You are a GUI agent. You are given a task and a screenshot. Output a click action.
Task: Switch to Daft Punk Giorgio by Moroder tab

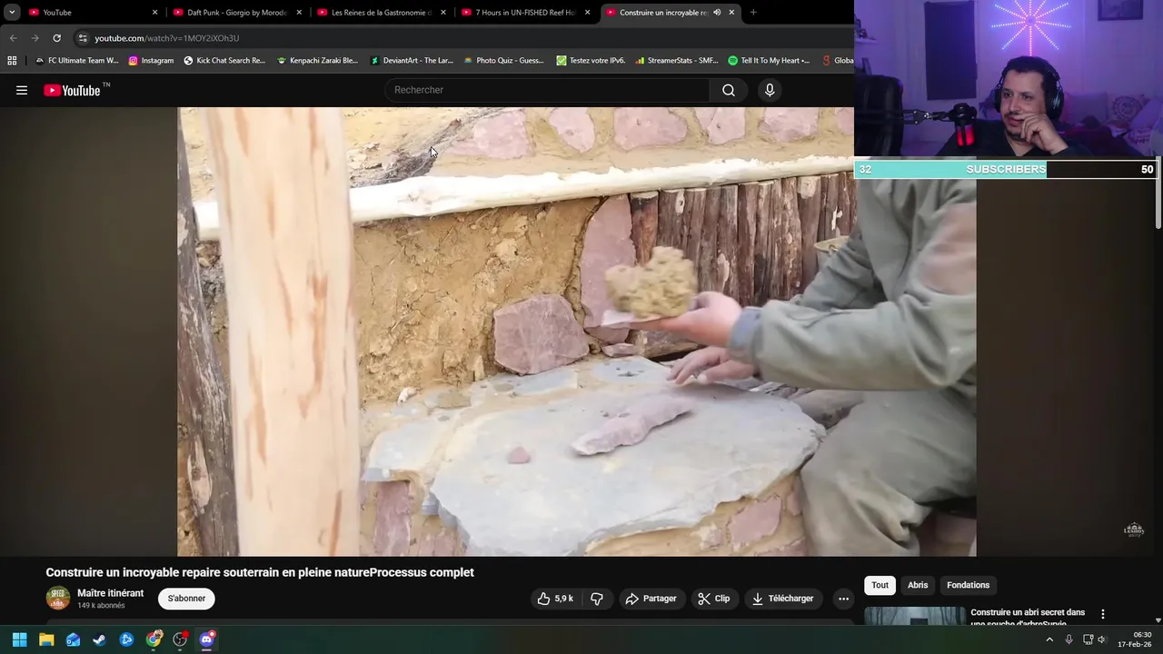coord(236,13)
